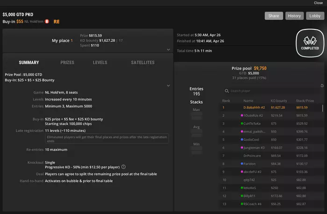Click the search magnifier icon

click(x=227, y=91)
